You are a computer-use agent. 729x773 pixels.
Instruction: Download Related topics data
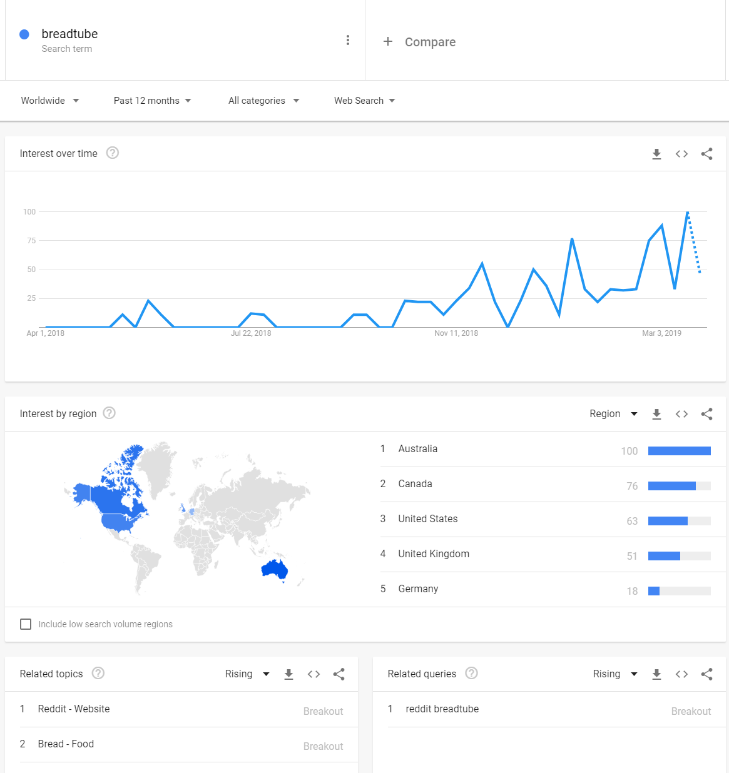tap(288, 674)
